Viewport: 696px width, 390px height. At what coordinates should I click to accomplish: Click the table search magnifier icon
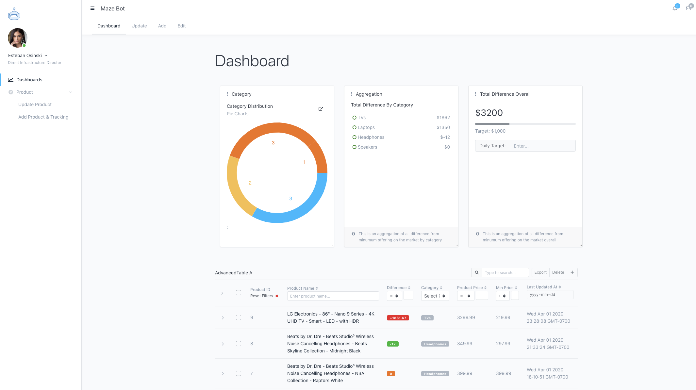pyautogui.click(x=477, y=272)
